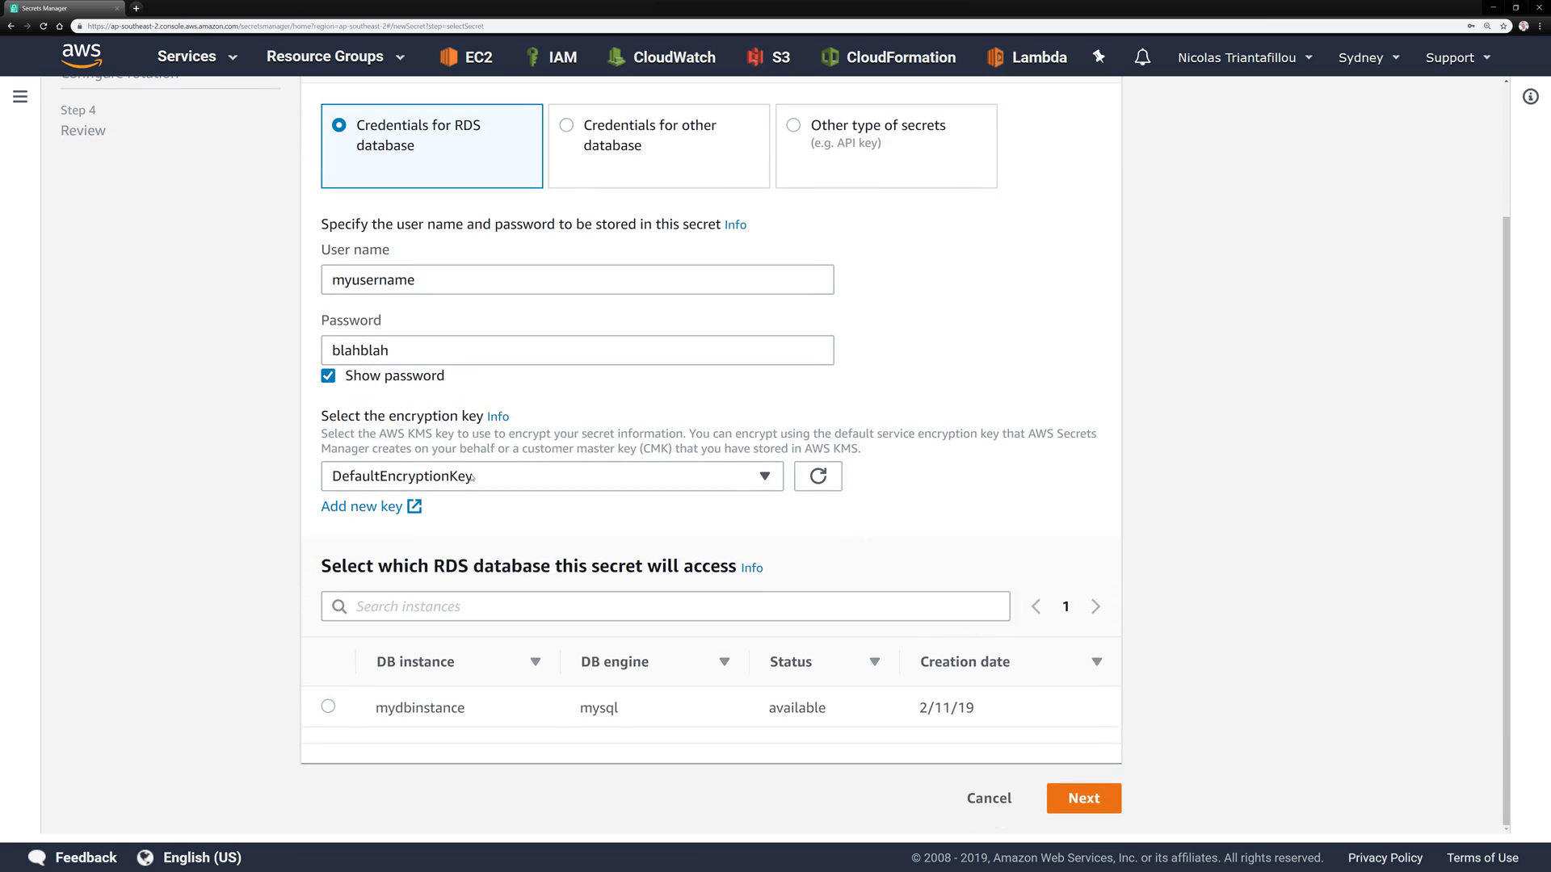Screen dimensions: 1551x872
Task: Switch to the Secrets Manager browser tab
Action: tap(63, 8)
